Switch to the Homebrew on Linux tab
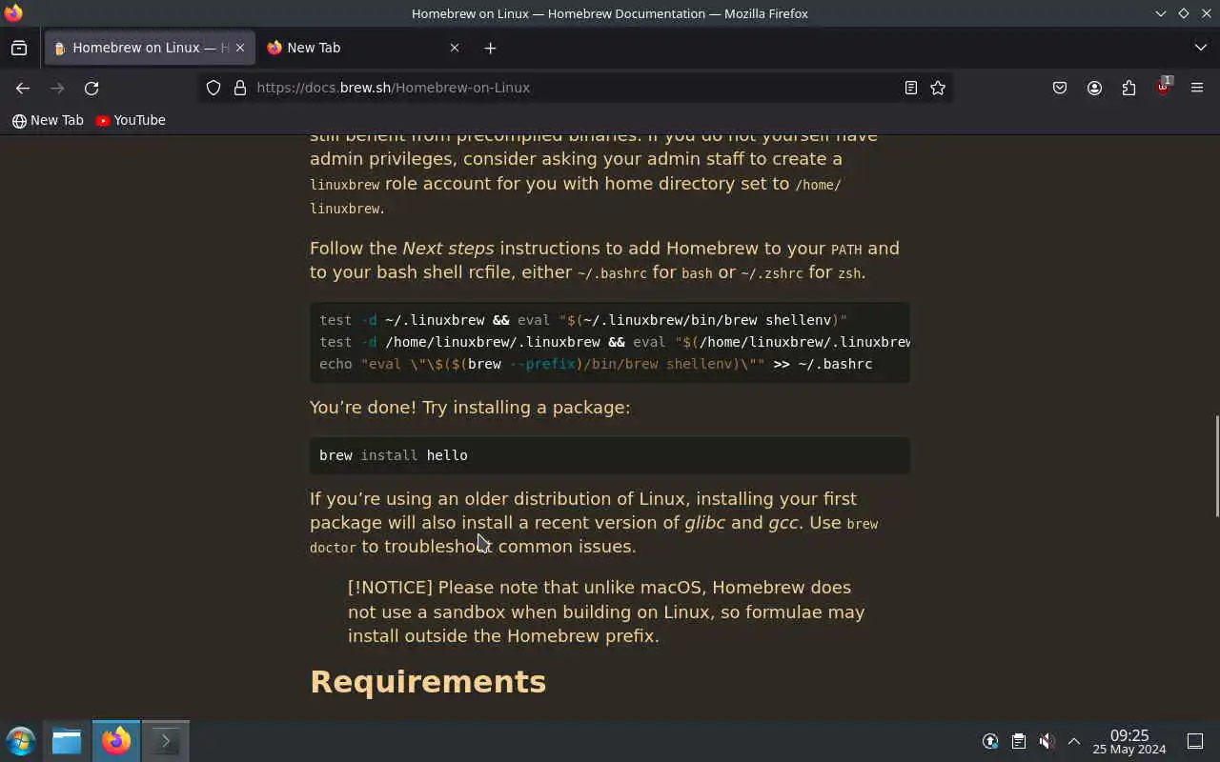 150,48
